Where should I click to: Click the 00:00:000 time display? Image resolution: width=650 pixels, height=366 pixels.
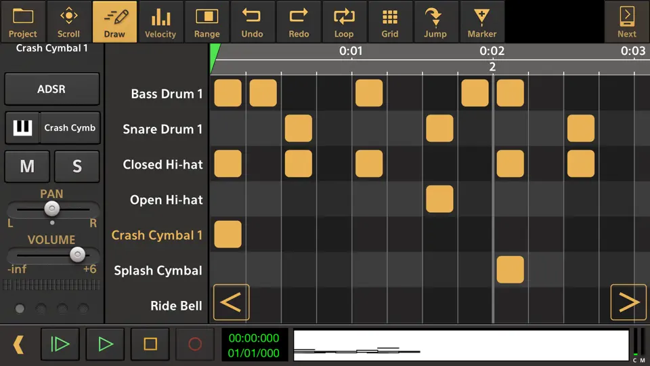254,338
